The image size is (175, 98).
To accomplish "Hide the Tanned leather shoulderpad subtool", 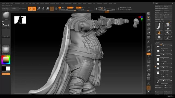I will click(x=171, y=50).
